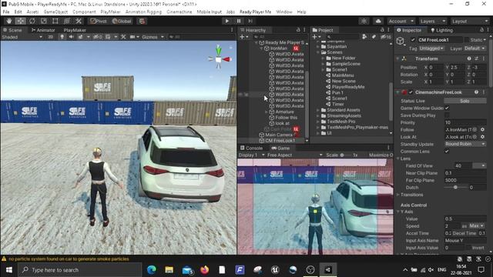Image resolution: width=493 pixels, height=277 pixels.
Task: Open Transform component help icon
Action: (x=469, y=58)
